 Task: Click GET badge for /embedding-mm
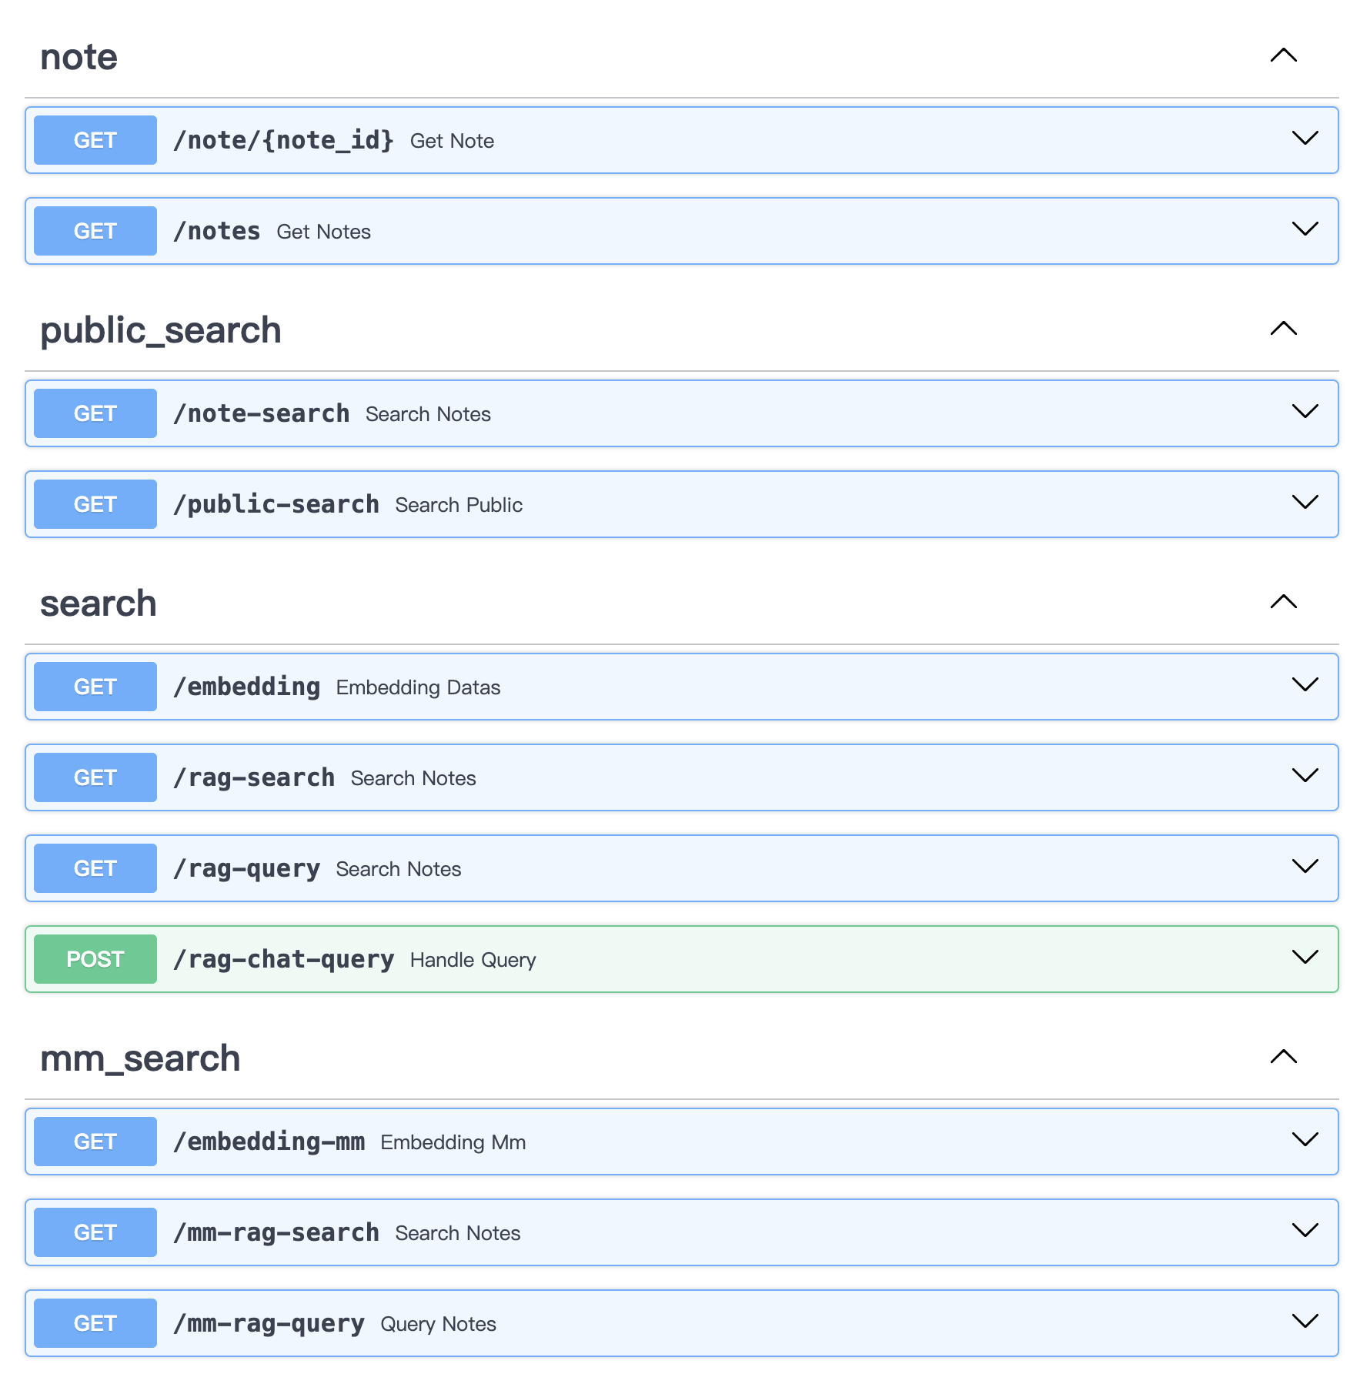coord(95,1142)
